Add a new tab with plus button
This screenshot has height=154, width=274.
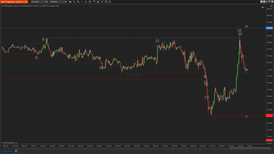pos(16,151)
